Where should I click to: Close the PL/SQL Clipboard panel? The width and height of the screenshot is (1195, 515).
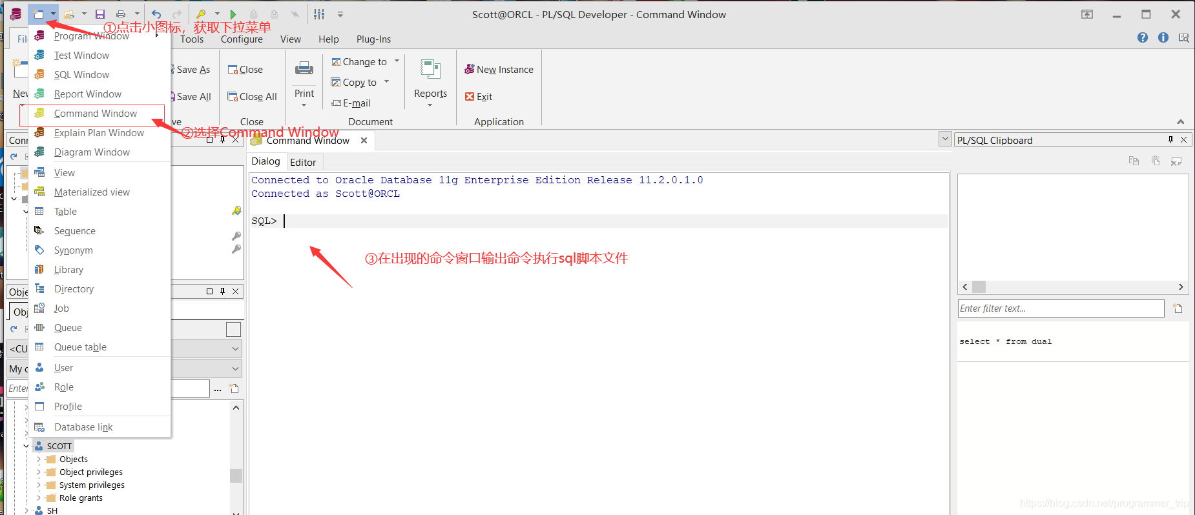[1183, 139]
